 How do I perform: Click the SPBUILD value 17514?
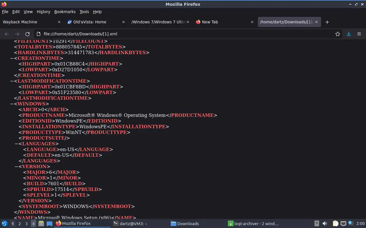tap(62, 189)
